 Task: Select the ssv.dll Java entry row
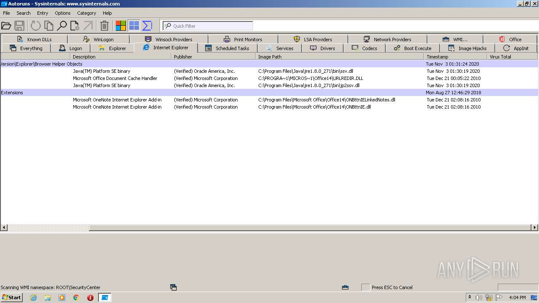269,71
